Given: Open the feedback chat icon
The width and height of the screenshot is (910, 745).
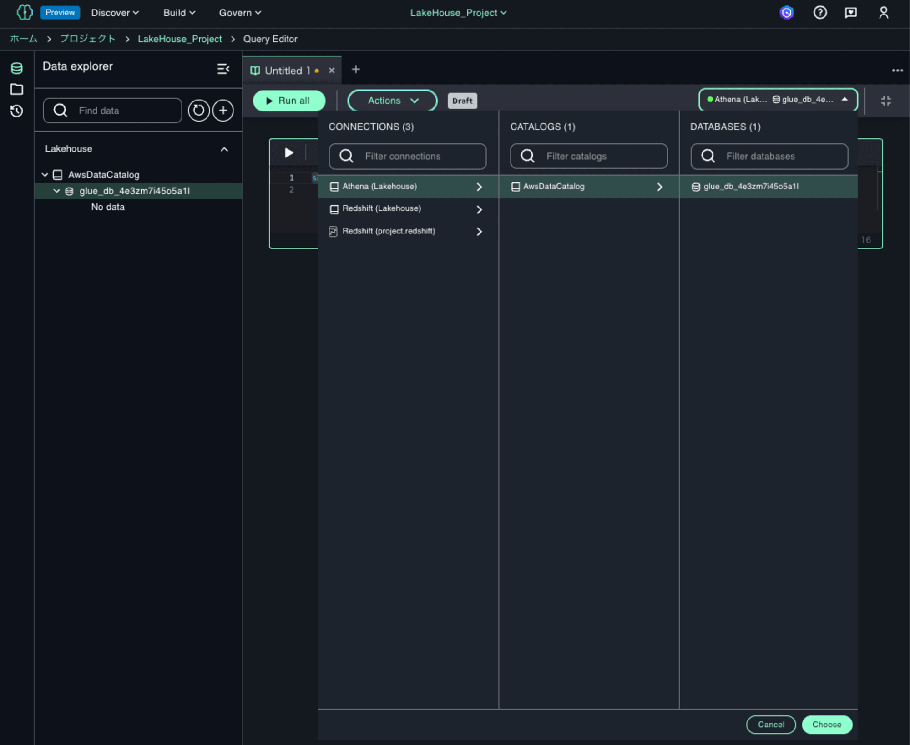Looking at the screenshot, I should click(x=851, y=13).
